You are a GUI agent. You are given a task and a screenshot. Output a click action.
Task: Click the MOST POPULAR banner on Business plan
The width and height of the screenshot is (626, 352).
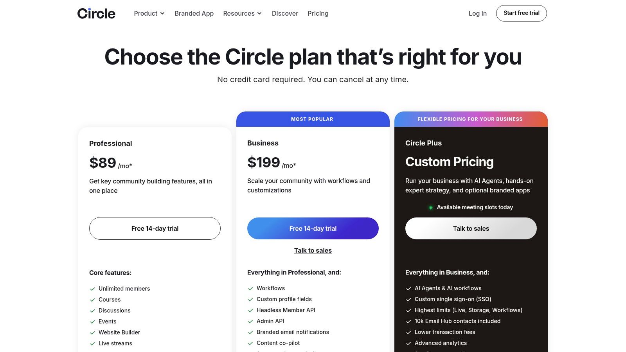pos(312,119)
